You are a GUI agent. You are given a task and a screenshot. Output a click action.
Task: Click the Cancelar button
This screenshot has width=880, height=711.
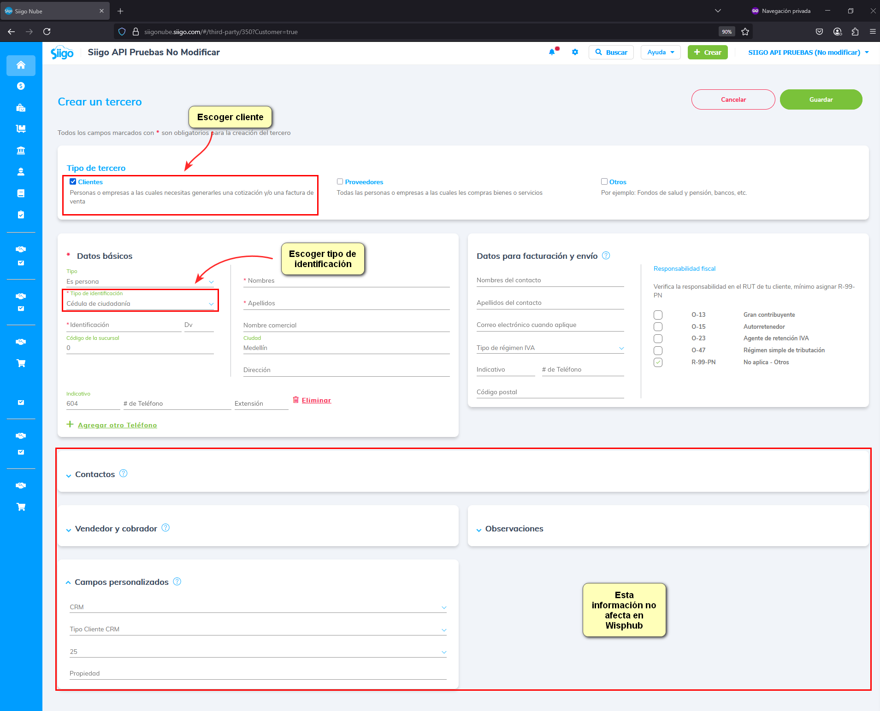733,99
